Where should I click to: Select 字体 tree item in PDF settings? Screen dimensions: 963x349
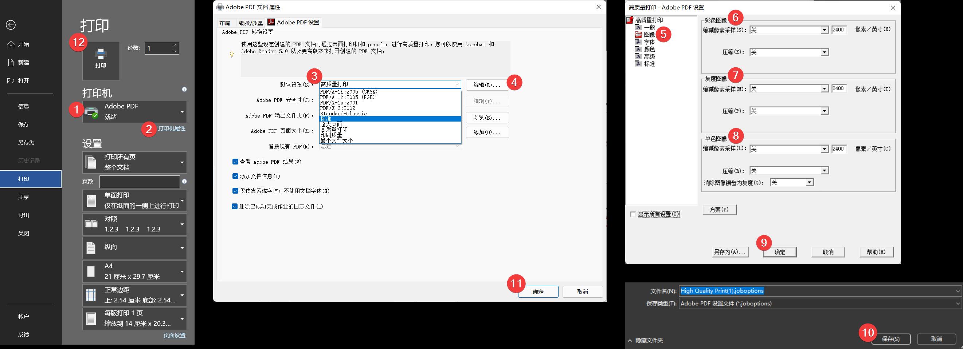[649, 42]
